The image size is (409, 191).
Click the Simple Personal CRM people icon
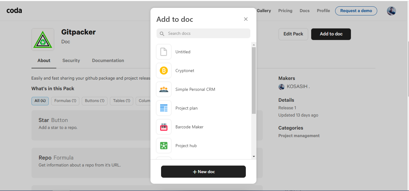click(164, 89)
